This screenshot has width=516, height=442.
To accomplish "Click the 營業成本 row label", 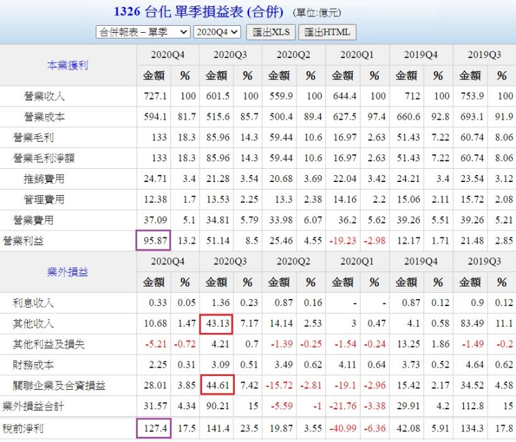I will (44, 117).
